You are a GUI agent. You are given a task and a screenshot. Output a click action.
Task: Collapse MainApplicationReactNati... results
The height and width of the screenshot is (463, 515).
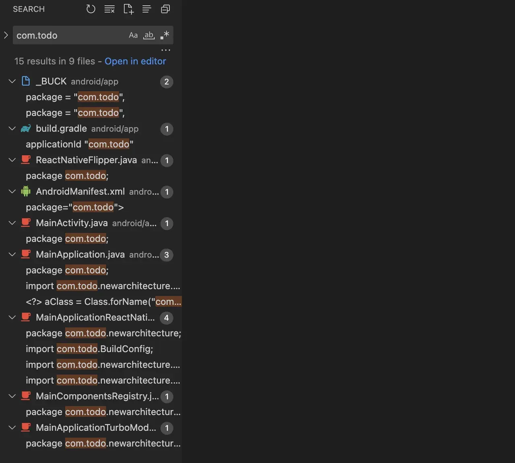coord(12,317)
